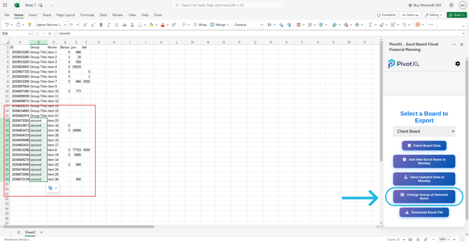Open the more options ellipsis in ribbon
The height and width of the screenshot is (242, 469).
[x=431, y=25]
